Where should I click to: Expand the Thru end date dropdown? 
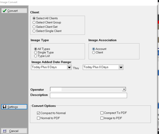click(121, 67)
